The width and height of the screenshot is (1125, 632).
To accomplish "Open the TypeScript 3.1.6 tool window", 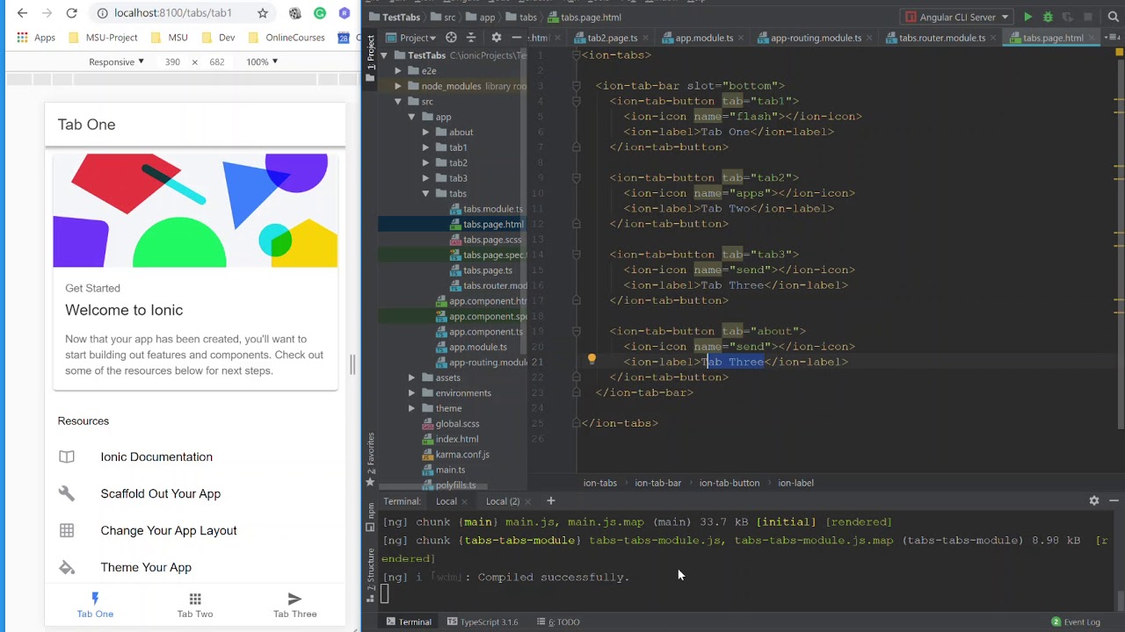I will (x=483, y=621).
